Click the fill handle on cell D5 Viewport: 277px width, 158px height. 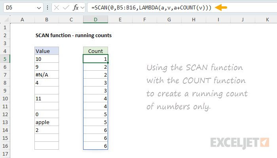tap(108, 63)
